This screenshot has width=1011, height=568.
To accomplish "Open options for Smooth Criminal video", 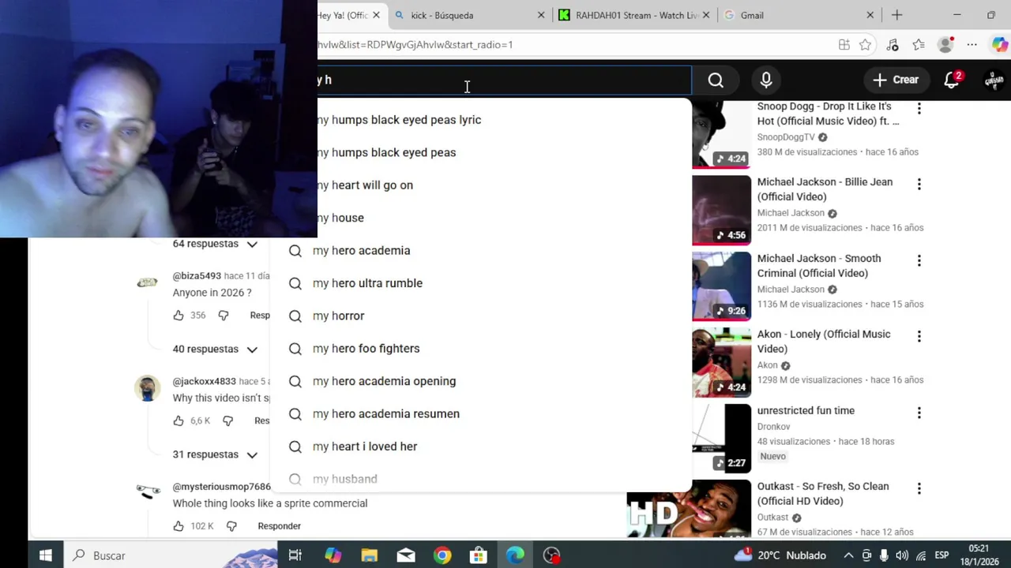I will coord(919,260).
